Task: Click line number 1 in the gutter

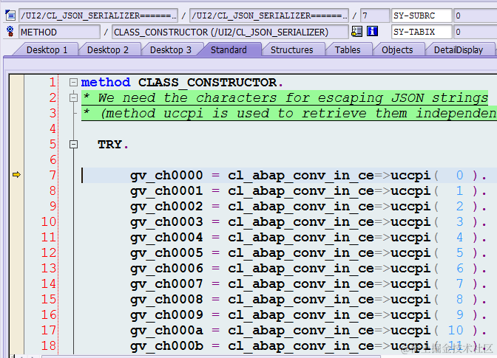Action: point(53,83)
